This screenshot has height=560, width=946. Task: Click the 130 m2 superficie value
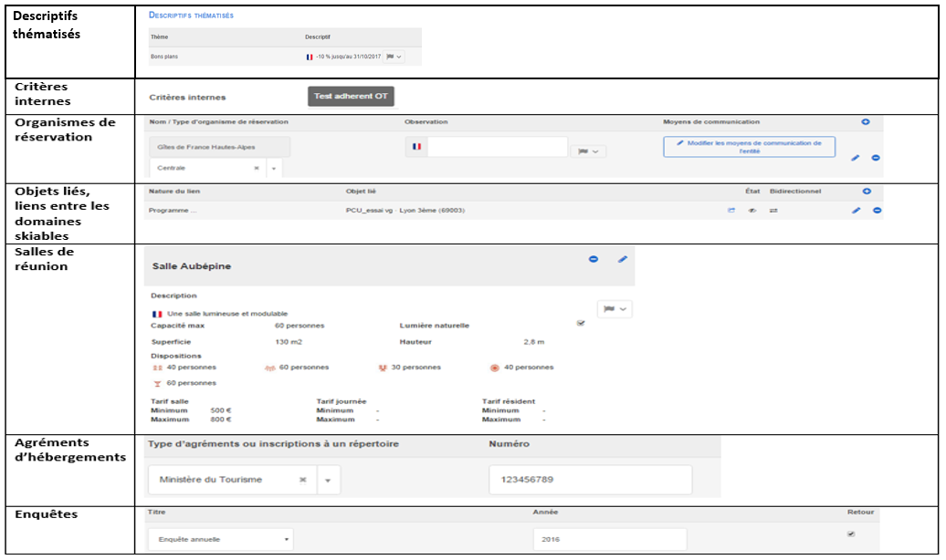pyautogui.click(x=289, y=342)
